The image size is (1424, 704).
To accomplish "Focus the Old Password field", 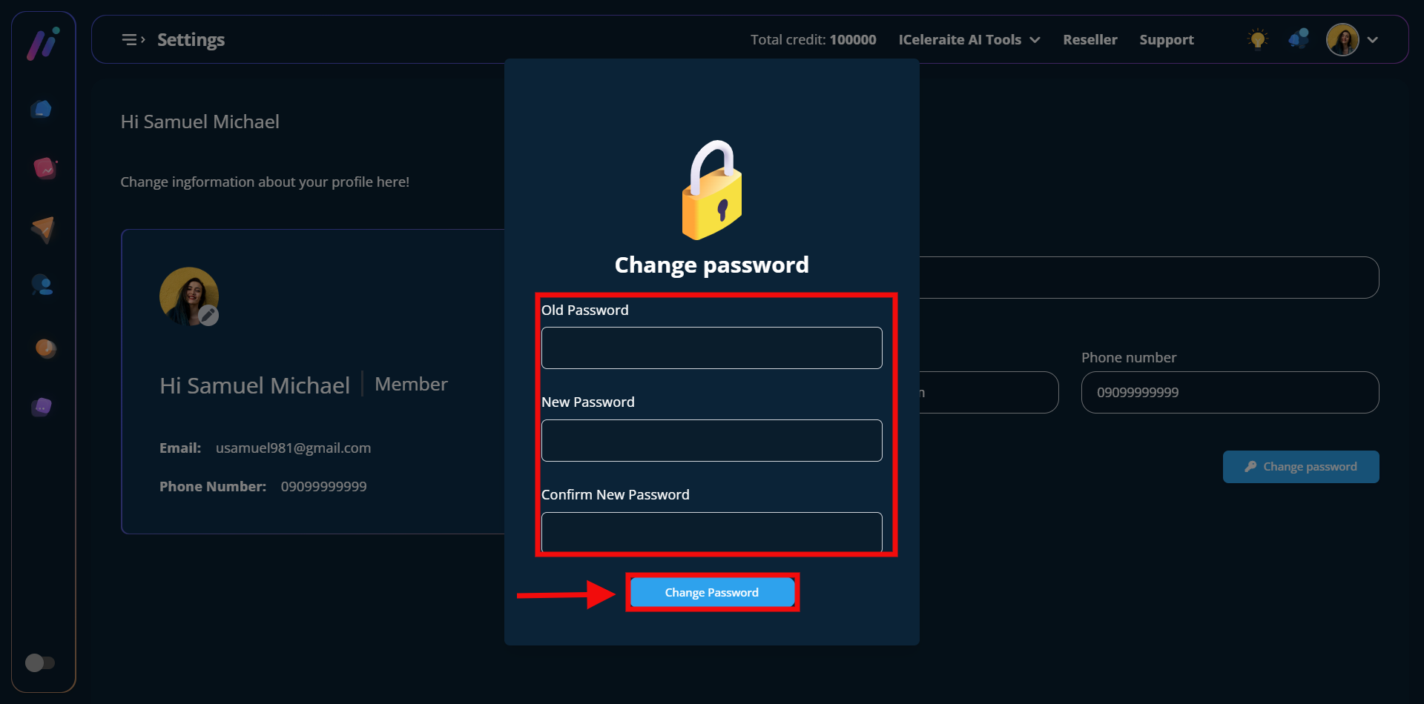I will pyautogui.click(x=712, y=348).
